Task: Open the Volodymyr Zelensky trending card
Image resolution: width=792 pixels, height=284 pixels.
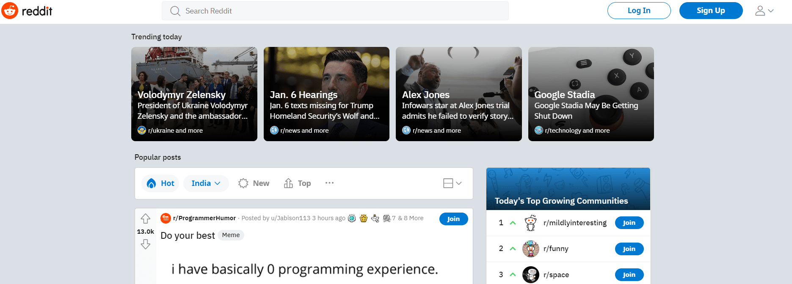Action: pos(194,94)
